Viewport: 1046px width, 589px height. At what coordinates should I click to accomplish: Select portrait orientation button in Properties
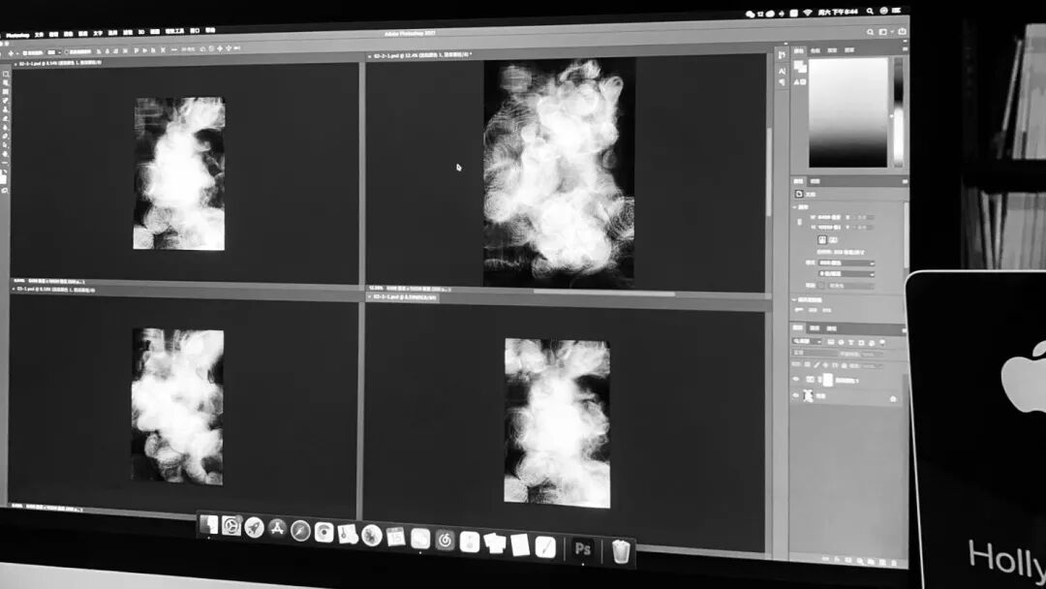point(822,239)
